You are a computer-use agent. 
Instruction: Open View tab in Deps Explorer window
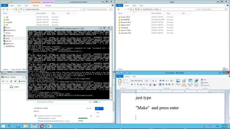point(141,6)
